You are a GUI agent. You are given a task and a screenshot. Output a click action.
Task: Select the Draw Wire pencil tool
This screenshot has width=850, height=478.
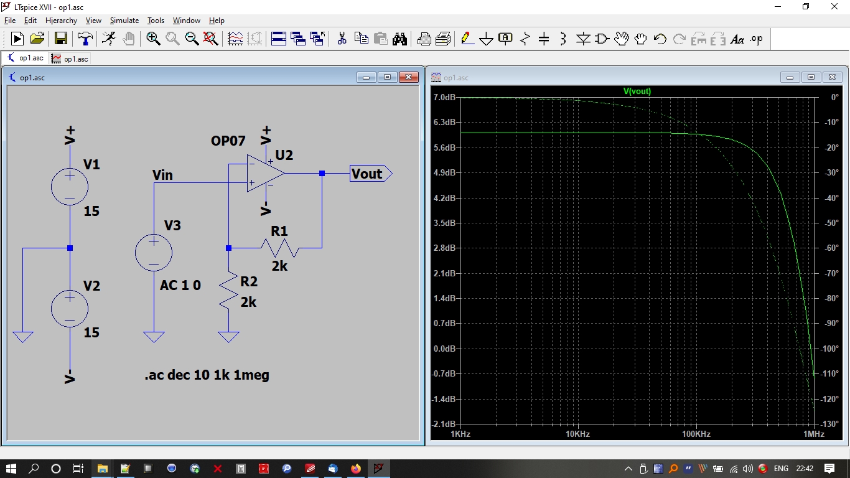pos(467,39)
